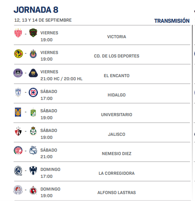
Task: Click the Toluca team crest
Action: [18, 150]
